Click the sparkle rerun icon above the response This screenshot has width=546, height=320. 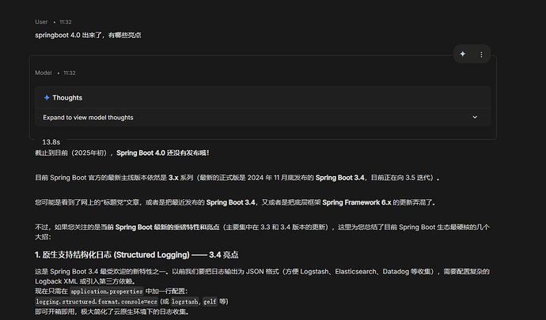(x=462, y=54)
